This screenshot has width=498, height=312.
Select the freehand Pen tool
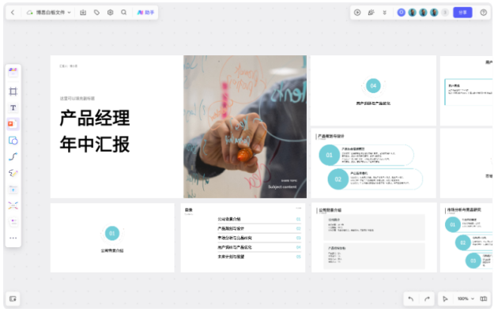click(x=13, y=173)
